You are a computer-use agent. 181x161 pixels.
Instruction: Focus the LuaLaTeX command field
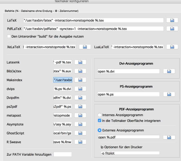[137, 47]
